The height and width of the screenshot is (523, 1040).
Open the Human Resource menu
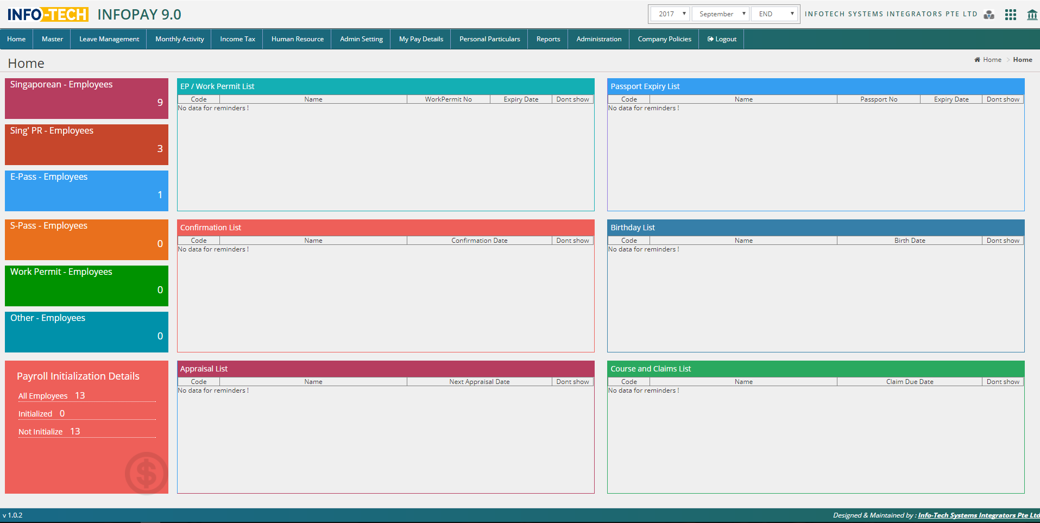297,39
